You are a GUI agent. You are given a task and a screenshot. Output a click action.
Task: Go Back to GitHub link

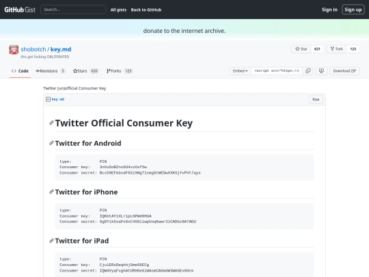click(x=146, y=10)
